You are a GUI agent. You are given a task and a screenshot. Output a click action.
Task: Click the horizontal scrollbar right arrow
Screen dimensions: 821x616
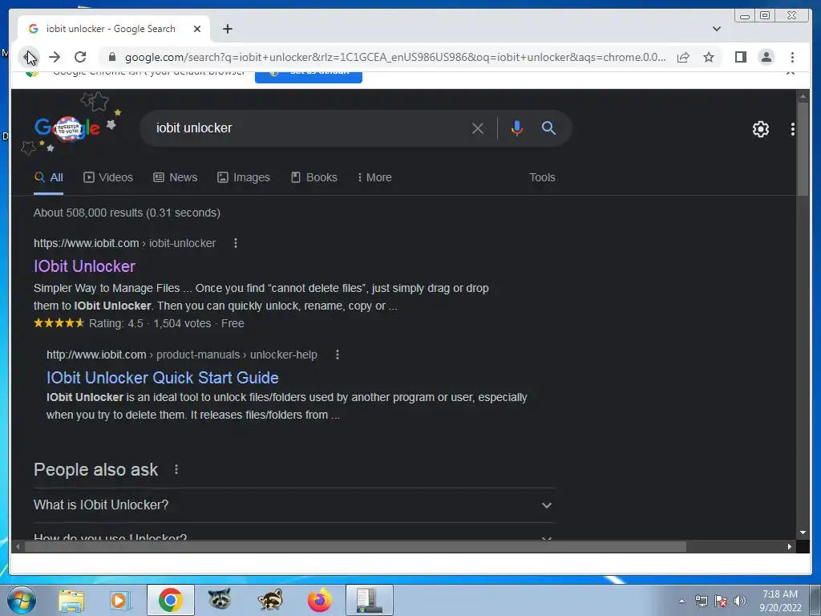pyautogui.click(x=790, y=547)
